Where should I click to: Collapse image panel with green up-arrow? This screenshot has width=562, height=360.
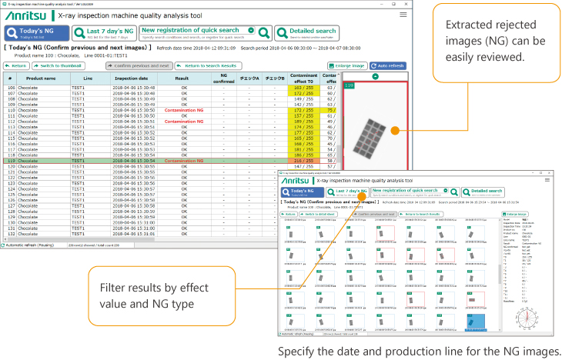375,76
